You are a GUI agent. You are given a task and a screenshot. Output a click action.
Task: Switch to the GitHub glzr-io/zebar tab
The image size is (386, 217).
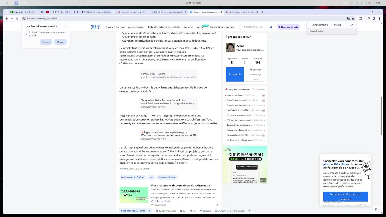(98, 12)
